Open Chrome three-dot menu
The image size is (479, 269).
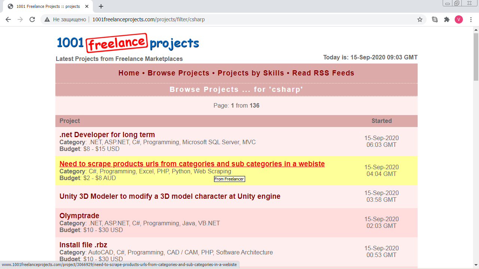(471, 19)
